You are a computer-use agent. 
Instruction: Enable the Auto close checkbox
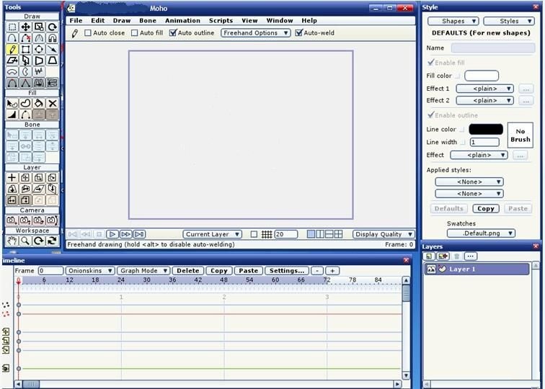click(88, 33)
